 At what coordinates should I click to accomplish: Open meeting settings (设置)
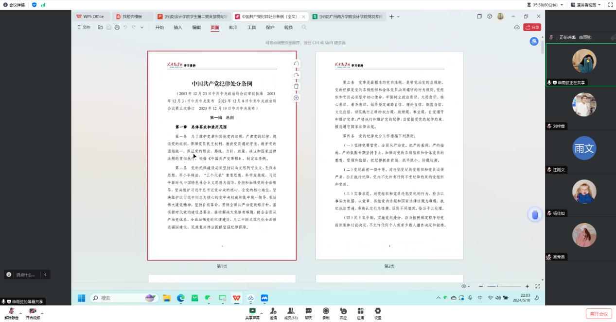pyautogui.click(x=377, y=313)
